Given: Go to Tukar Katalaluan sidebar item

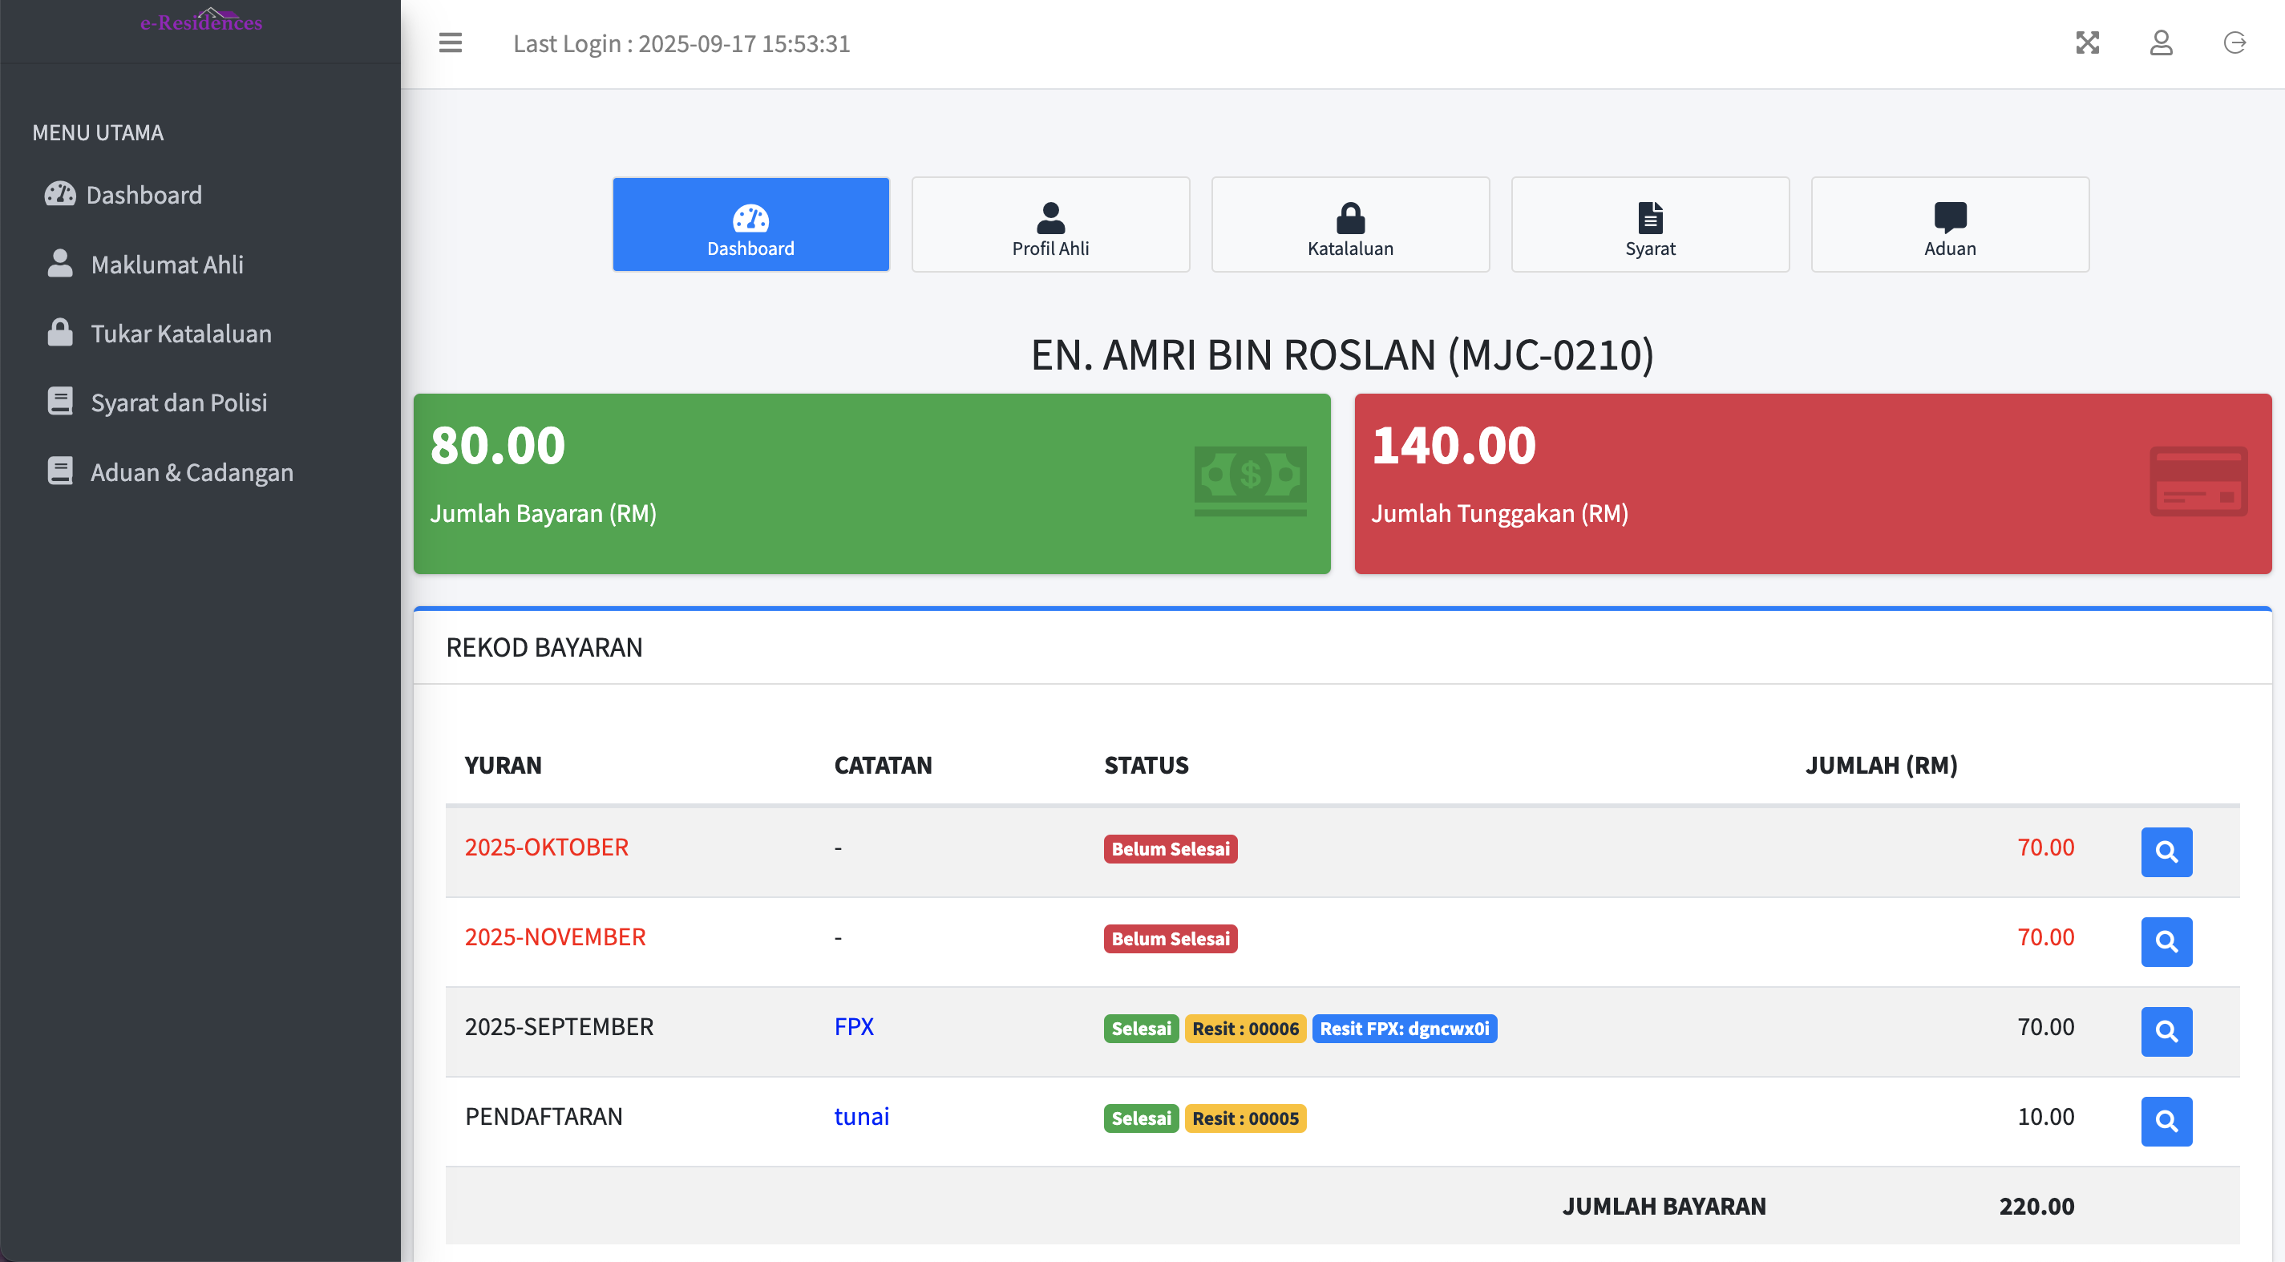Looking at the screenshot, I should pos(181,334).
